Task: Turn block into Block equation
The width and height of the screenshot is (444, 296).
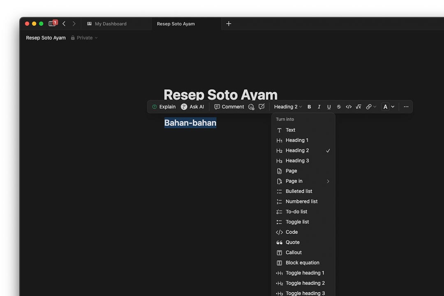Action: [x=303, y=263]
